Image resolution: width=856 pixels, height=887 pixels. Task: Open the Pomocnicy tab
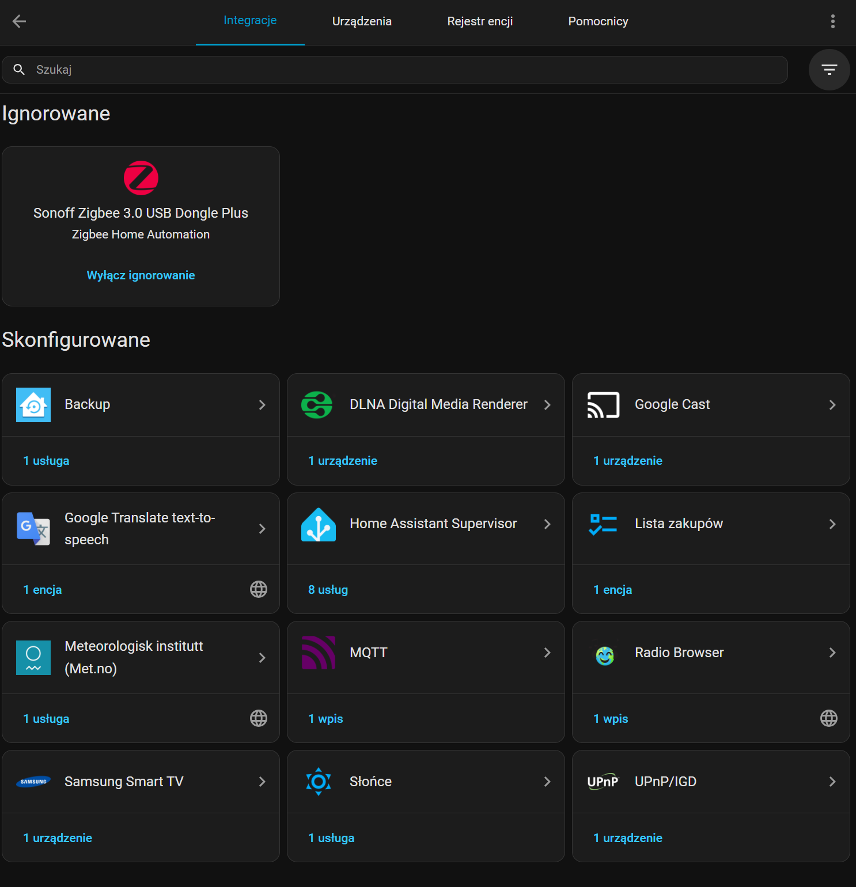coord(598,22)
